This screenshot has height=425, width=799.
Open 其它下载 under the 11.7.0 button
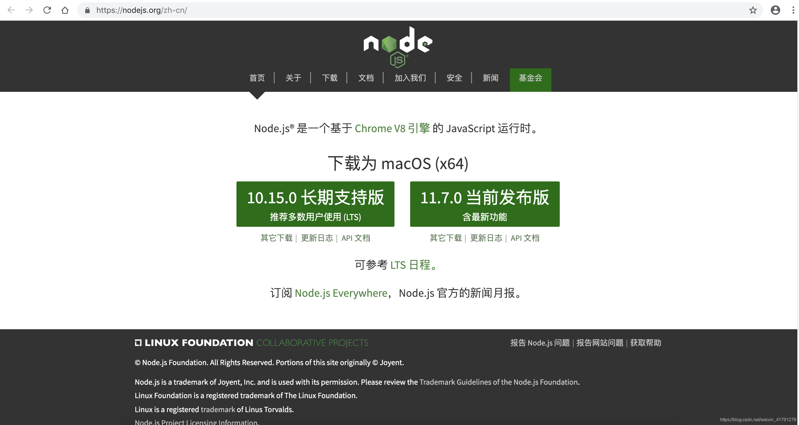[446, 238]
